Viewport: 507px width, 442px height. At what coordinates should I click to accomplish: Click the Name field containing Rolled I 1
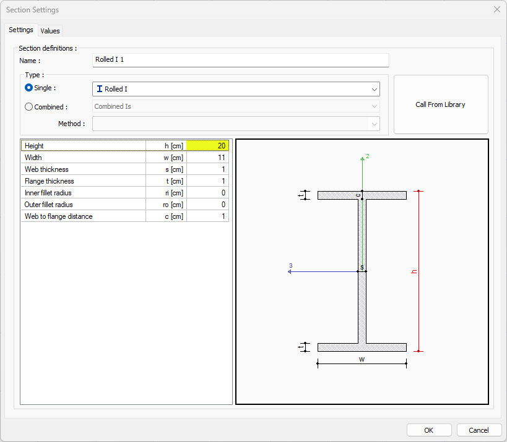coord(240,60)
